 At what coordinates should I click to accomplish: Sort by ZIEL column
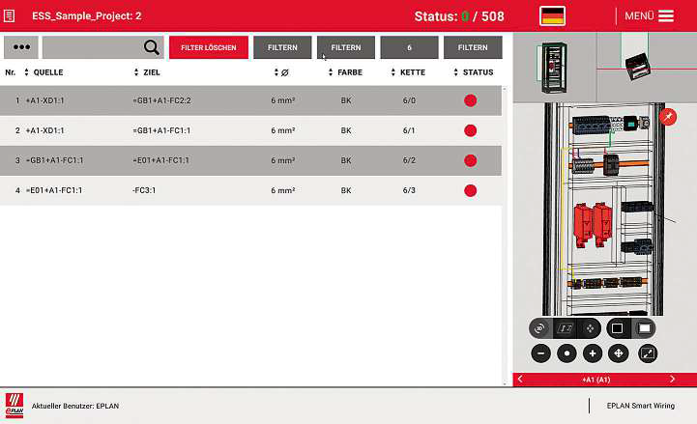tap(147, 72)
